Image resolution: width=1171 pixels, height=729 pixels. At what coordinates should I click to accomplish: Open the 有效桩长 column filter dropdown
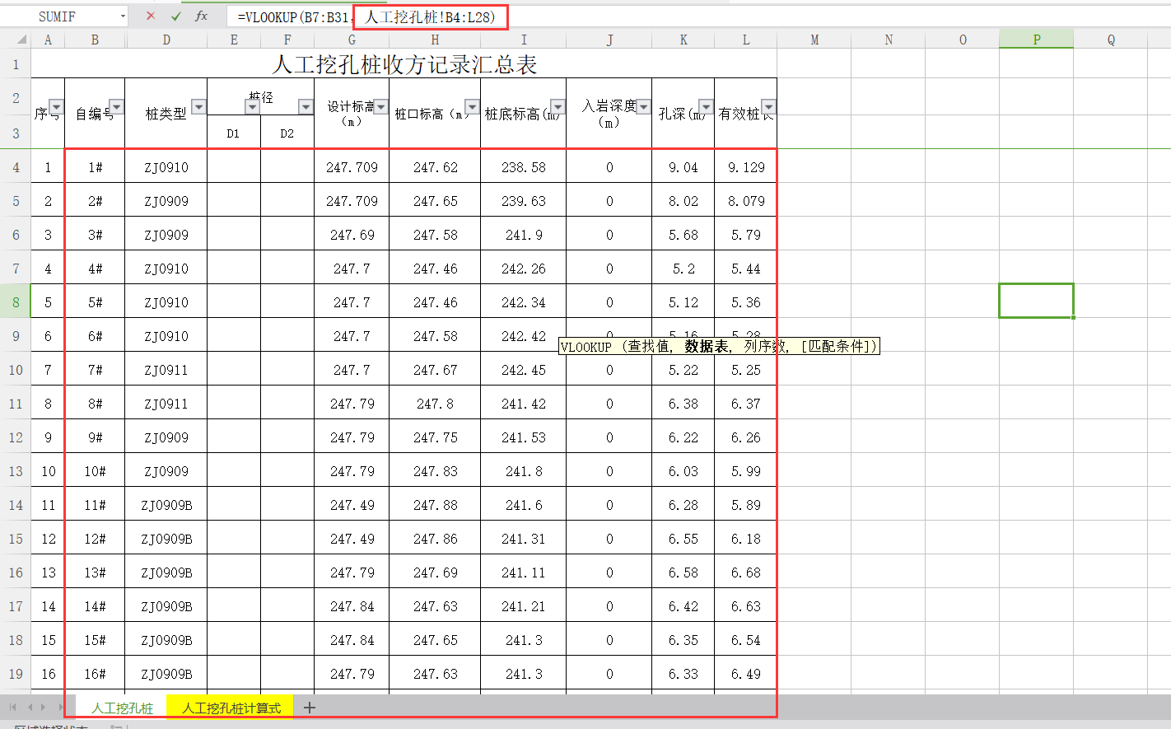coord(768,106)
